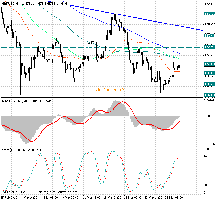Screen dimensions: 215x200
Task: Click the Stochastic 80 level label
Action: click(205, 157)
